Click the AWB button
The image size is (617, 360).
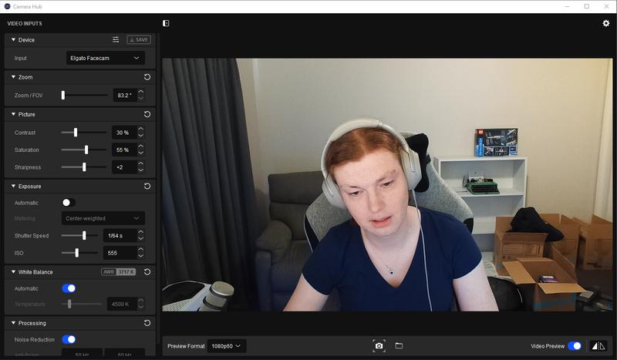[109, 272]
